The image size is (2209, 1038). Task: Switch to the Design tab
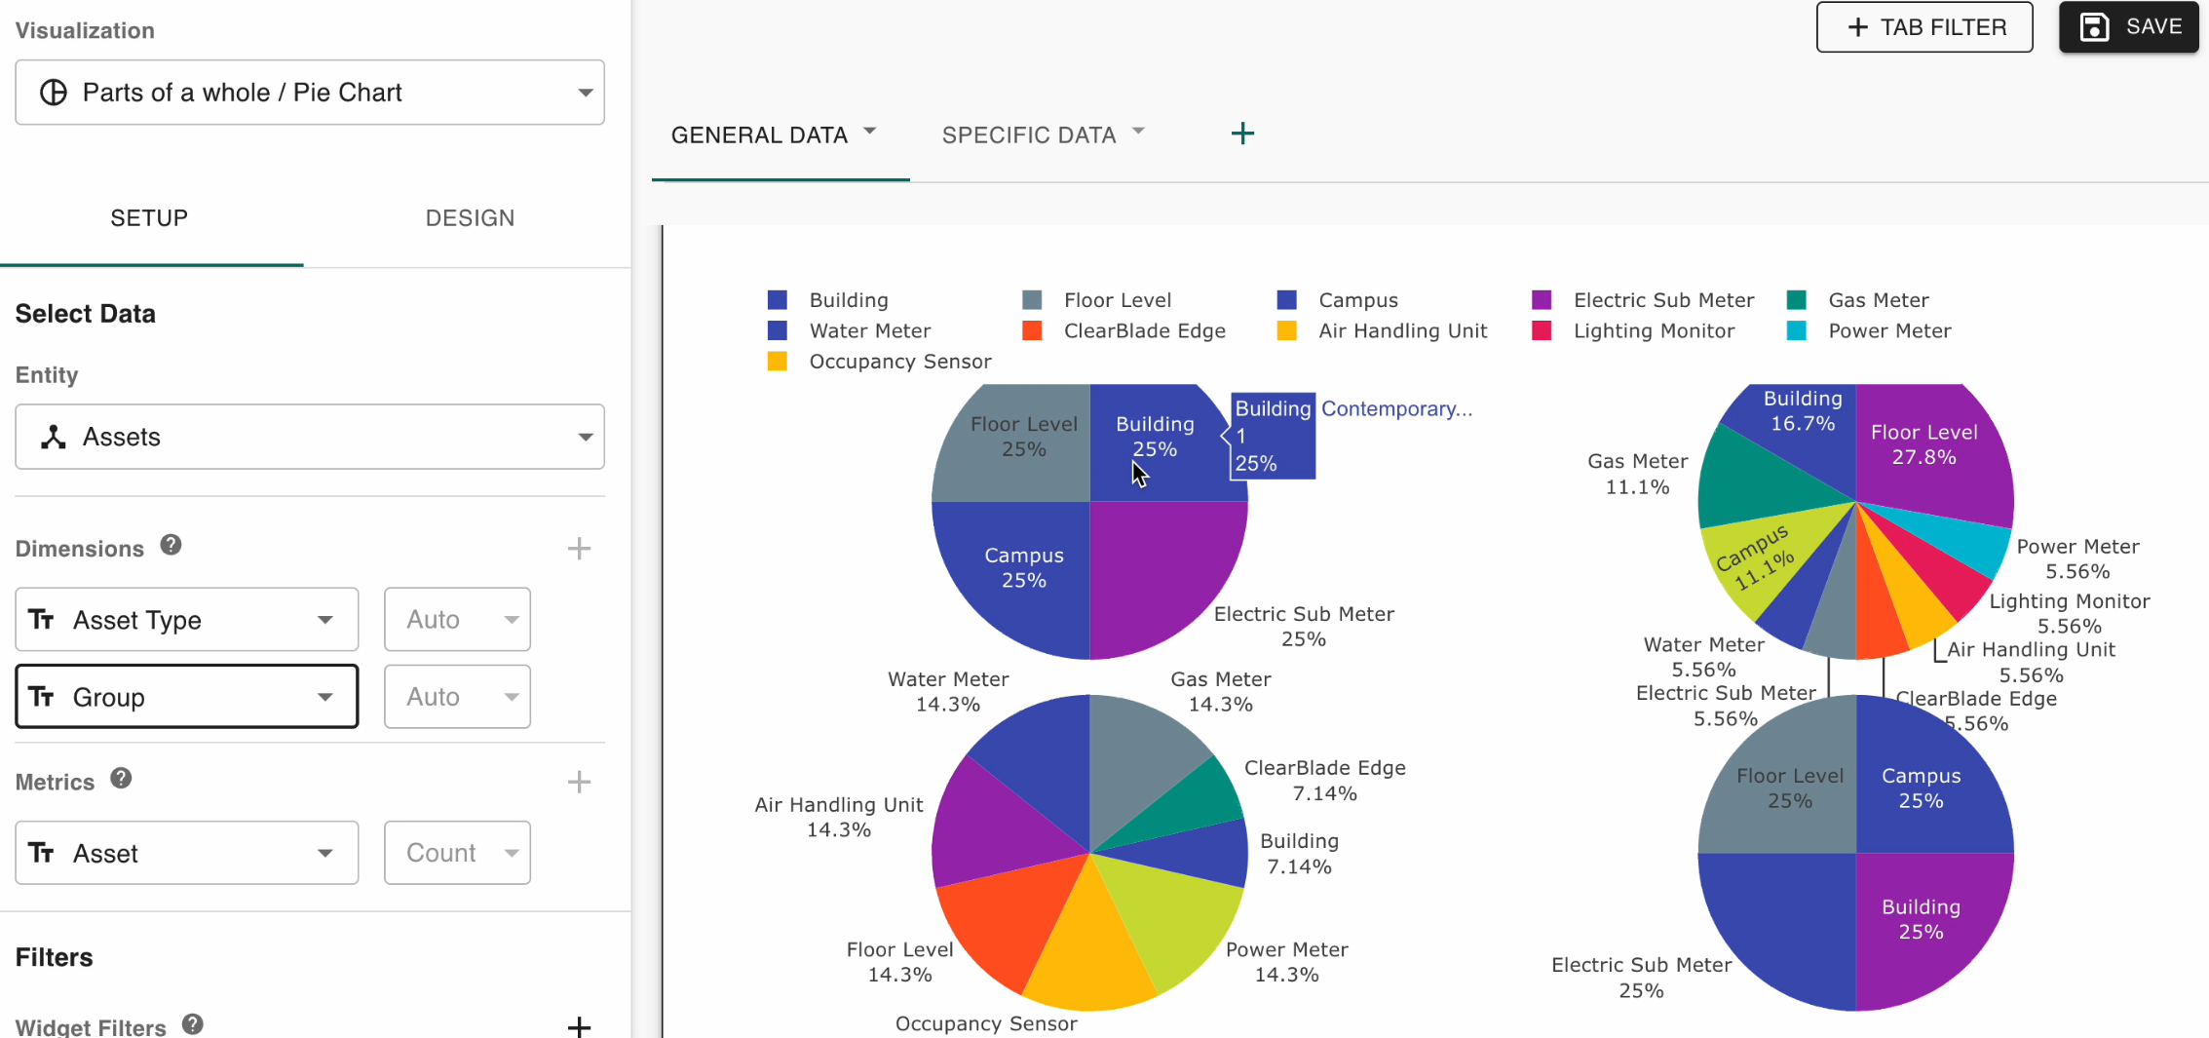point(470,218)
